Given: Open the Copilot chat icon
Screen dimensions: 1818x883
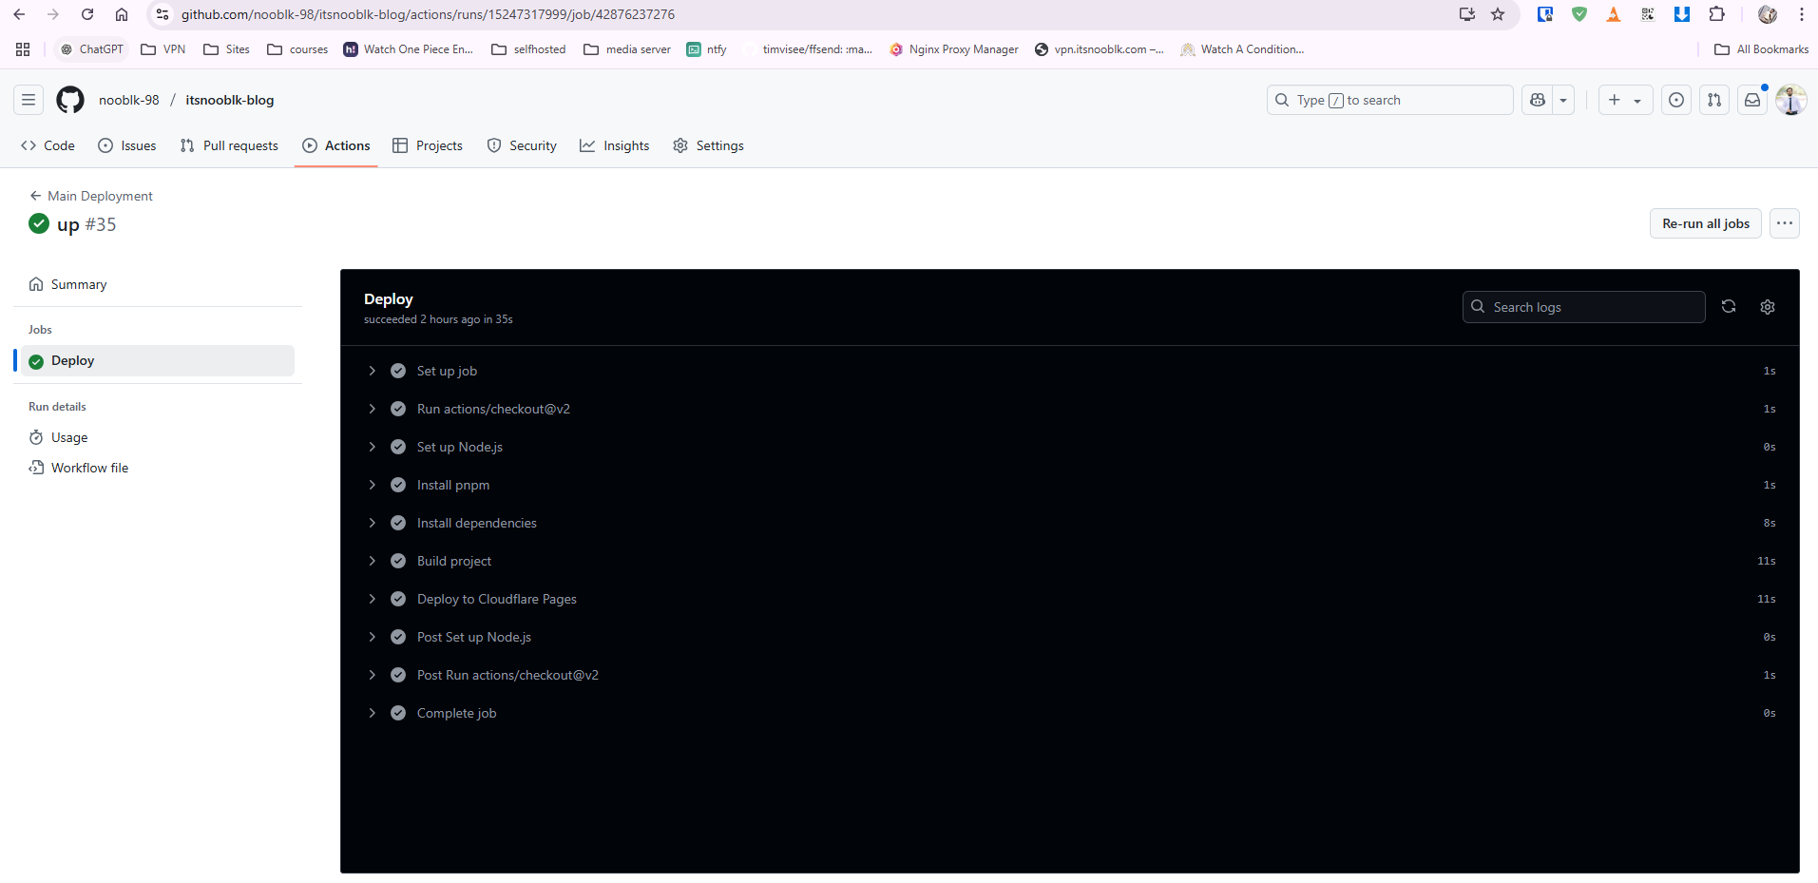Looking at the screenshot, I should (x=1537, y=99).
